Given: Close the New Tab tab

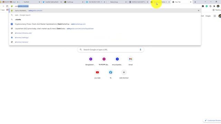Looking at the screenshot, I should click(x=191, y=2).
